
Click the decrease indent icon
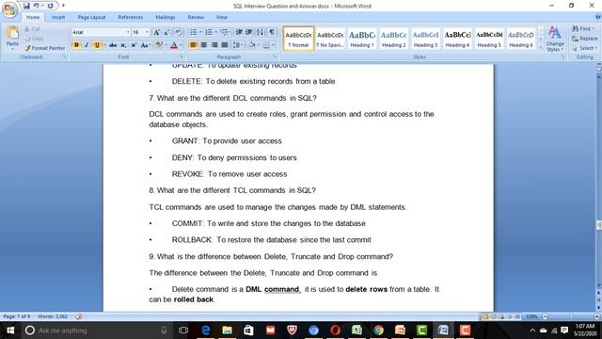click(239, 32)
